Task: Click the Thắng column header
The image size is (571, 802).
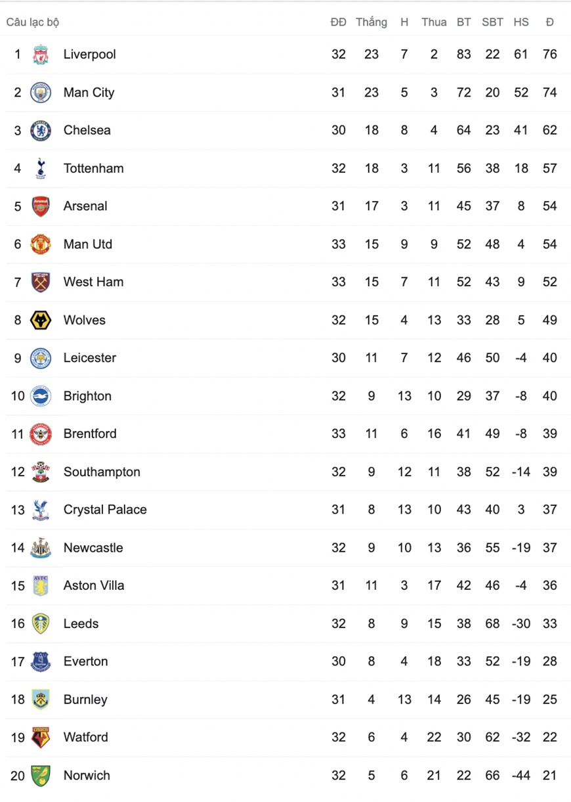Action: click(x=371, y=22)
